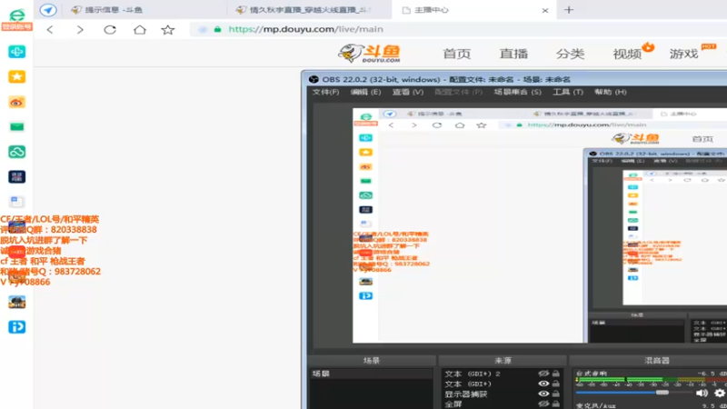Open OBS 编辑(E) menu
This screenshot has width=727, height=409.
tap(365, 92)
